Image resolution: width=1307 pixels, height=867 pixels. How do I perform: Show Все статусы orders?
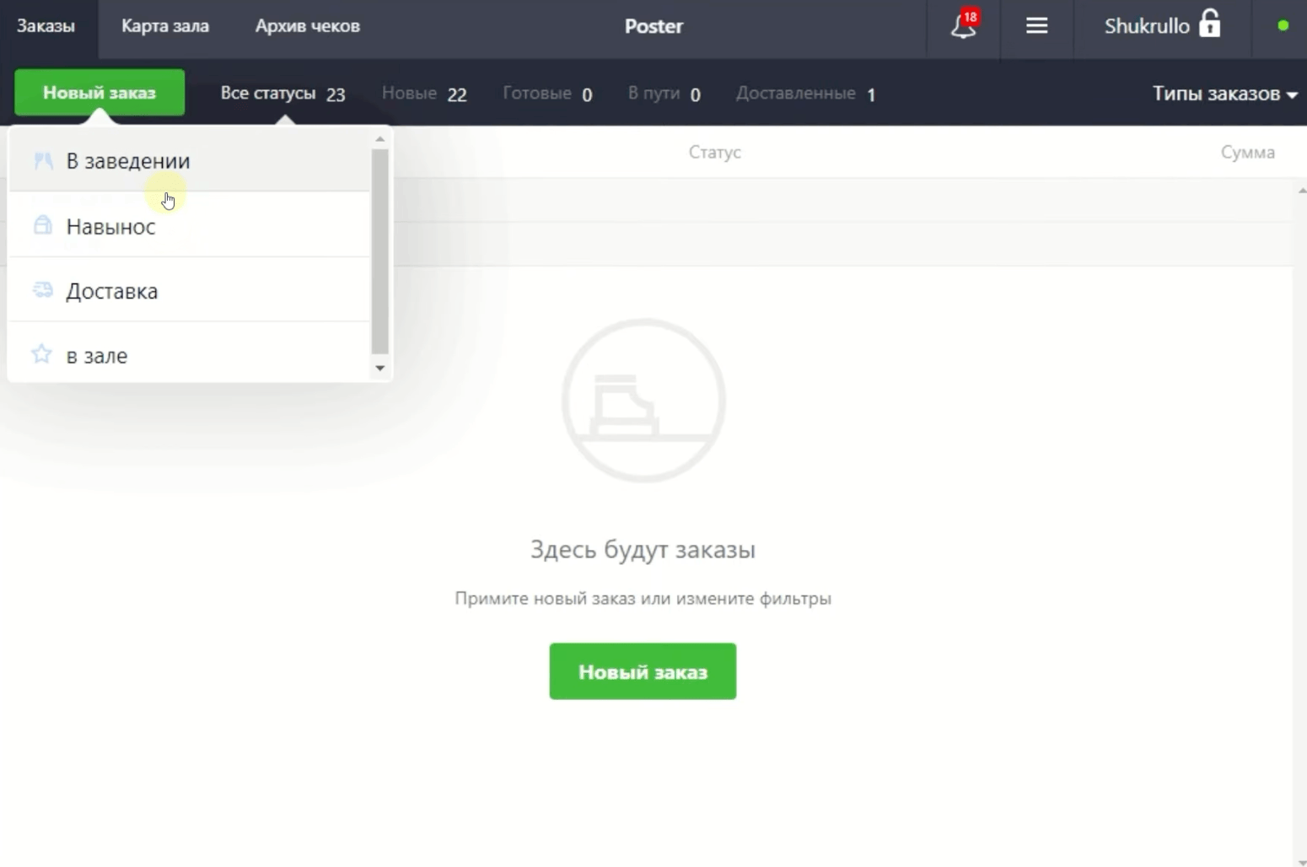[x=282, y=94]
